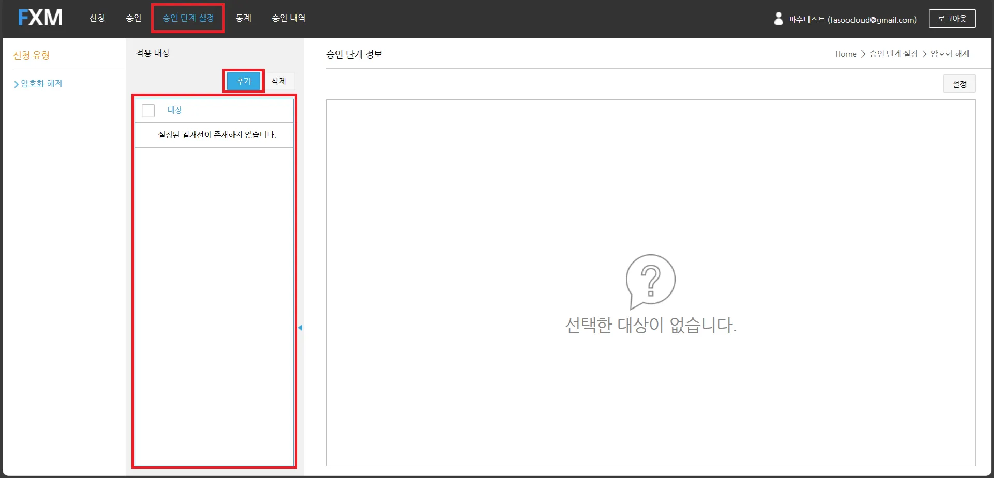Screen dimensions: 994x478
Task: Click user name 파수테스트 (fasoocloud@gmail.com)
Action: point(852,20)
